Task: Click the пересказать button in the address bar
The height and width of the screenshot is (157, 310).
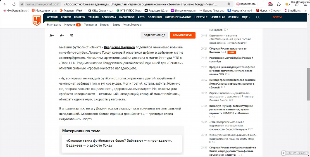Action: (246, 4)
